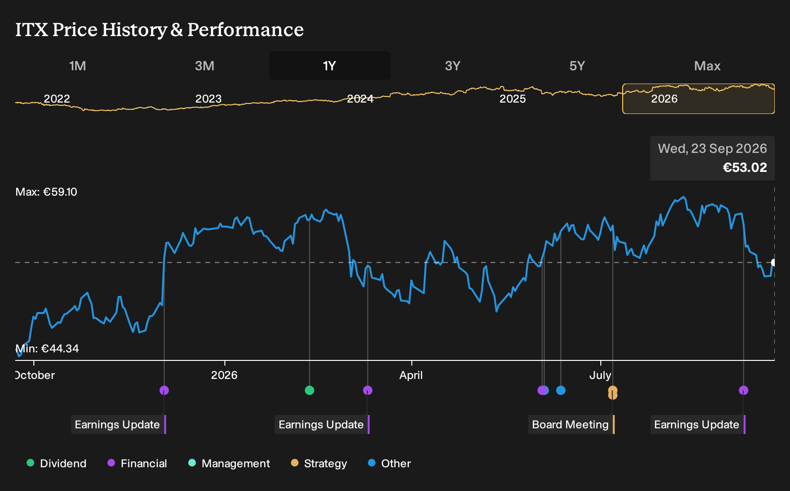Switch to the 5Y range tab
This screenshot has height=491, width=790.
577,66
